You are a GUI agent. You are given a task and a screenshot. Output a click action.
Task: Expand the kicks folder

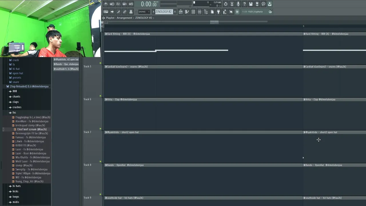pyautogui.click(x=15, y=191)
